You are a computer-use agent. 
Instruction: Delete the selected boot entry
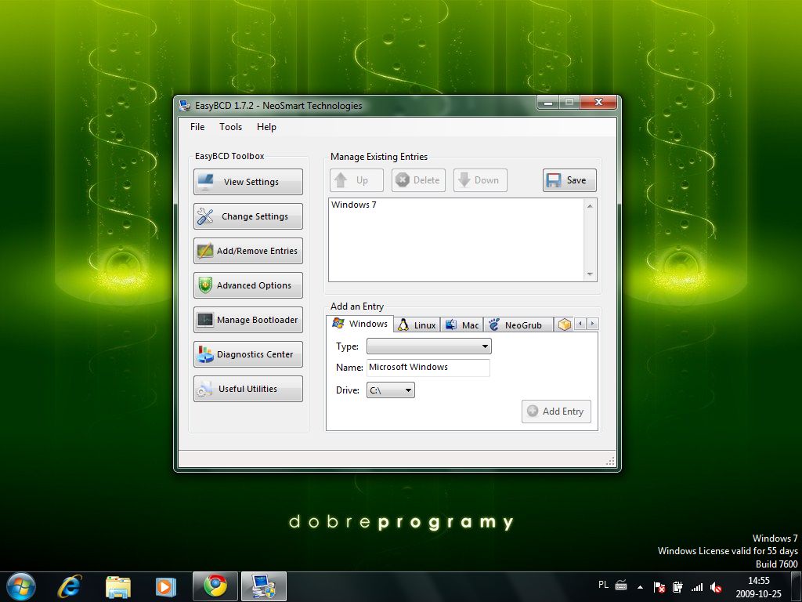418,180
